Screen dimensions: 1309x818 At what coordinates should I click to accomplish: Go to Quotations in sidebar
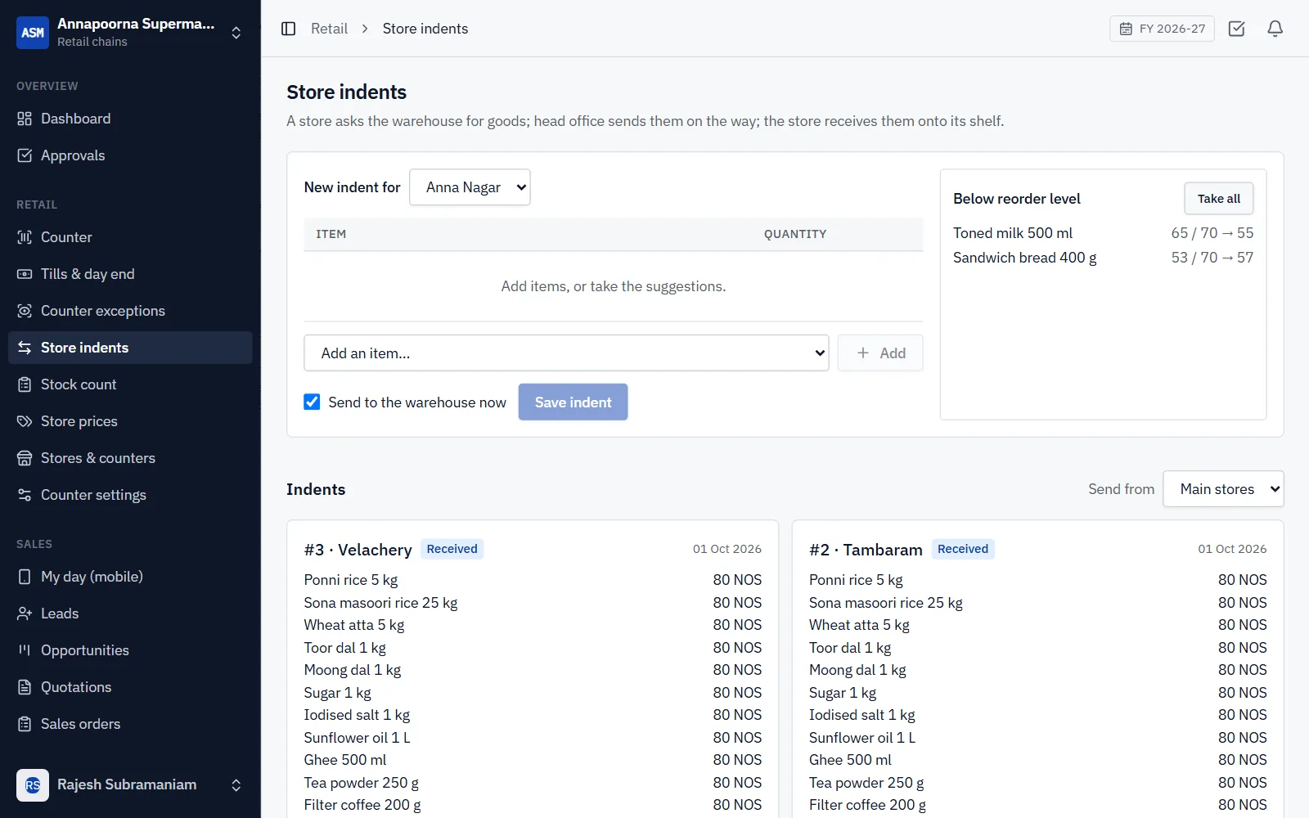click(x=130, y=687)
